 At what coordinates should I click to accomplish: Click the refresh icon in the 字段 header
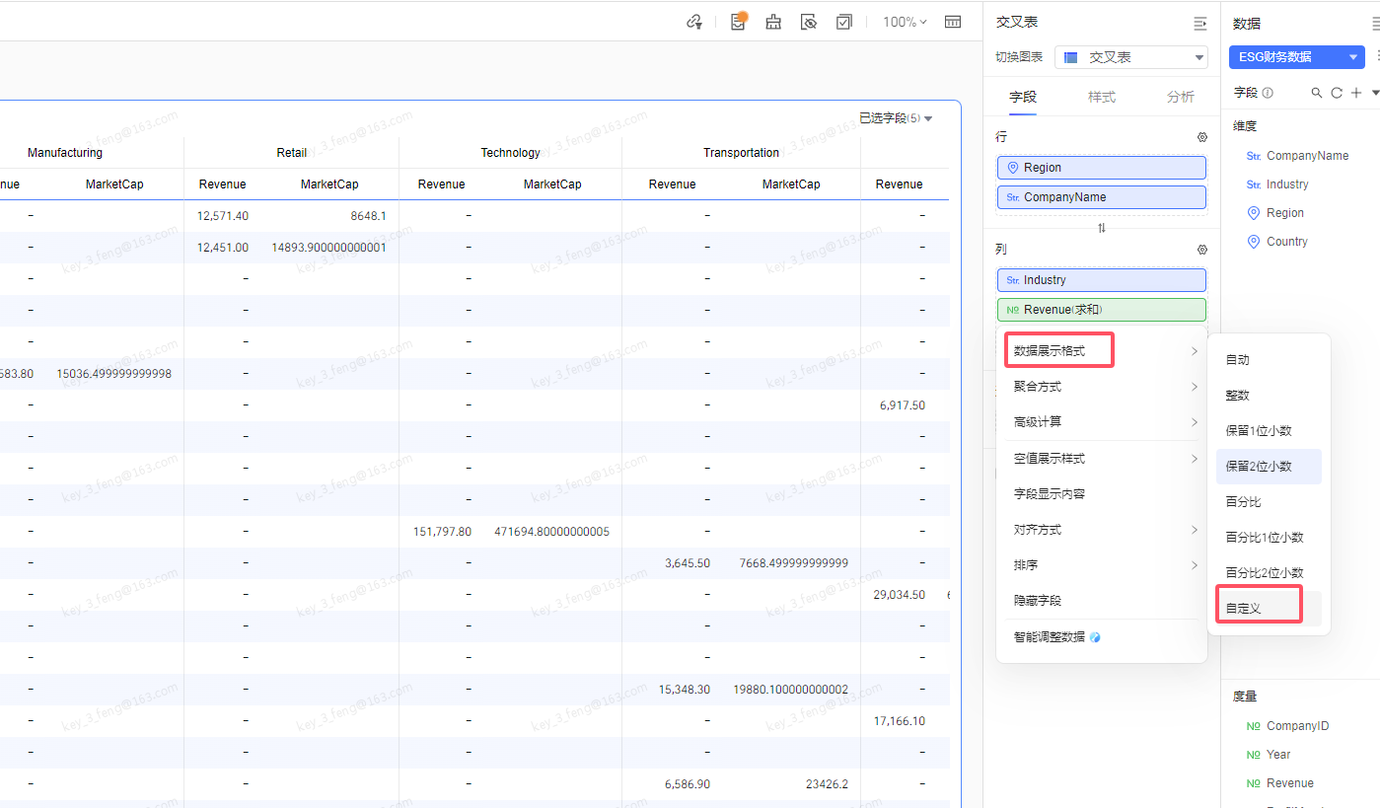tap(1337, 93)
